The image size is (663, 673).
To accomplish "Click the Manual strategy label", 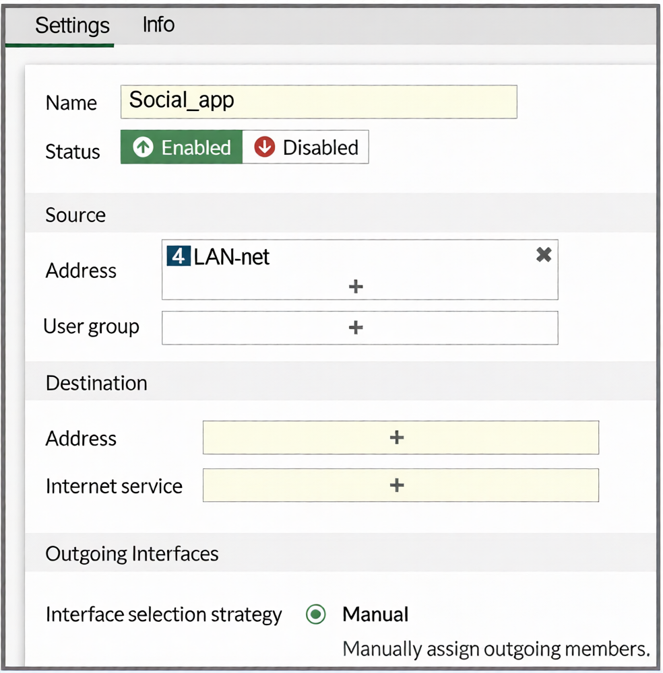I will point(375,614).
